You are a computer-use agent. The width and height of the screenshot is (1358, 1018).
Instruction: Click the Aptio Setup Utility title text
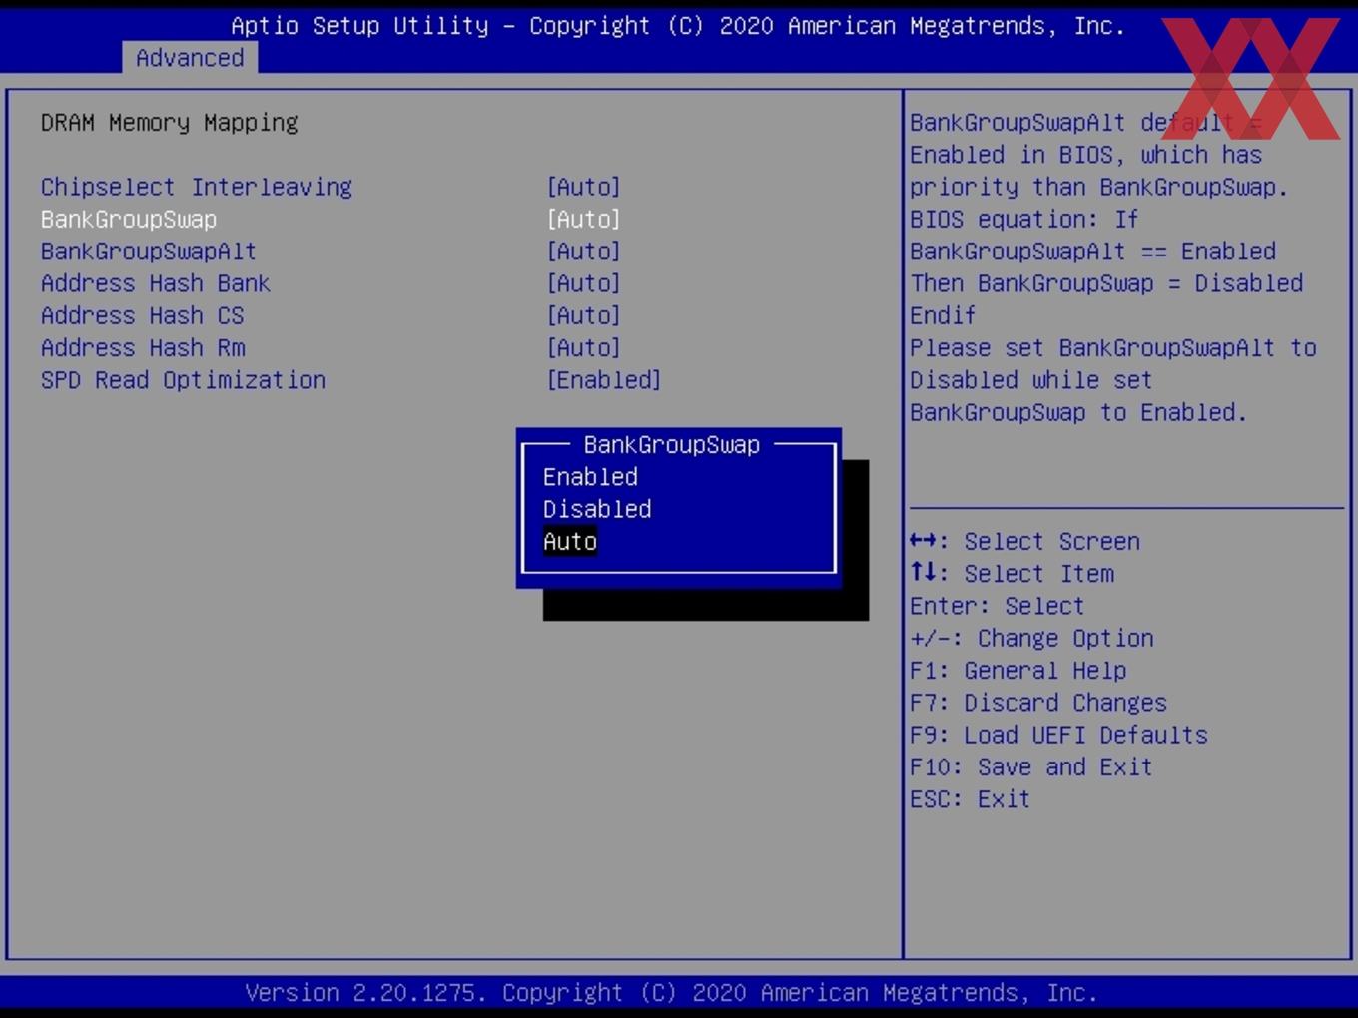(678, 26)
